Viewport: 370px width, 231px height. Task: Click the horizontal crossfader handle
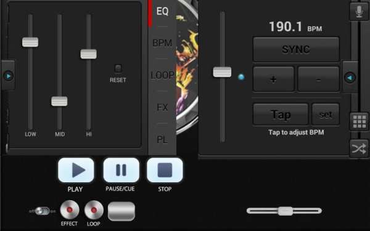coord(286,211)
